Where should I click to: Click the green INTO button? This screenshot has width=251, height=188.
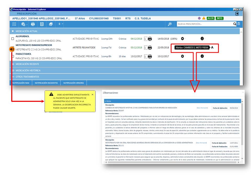(x=220, y=18)
